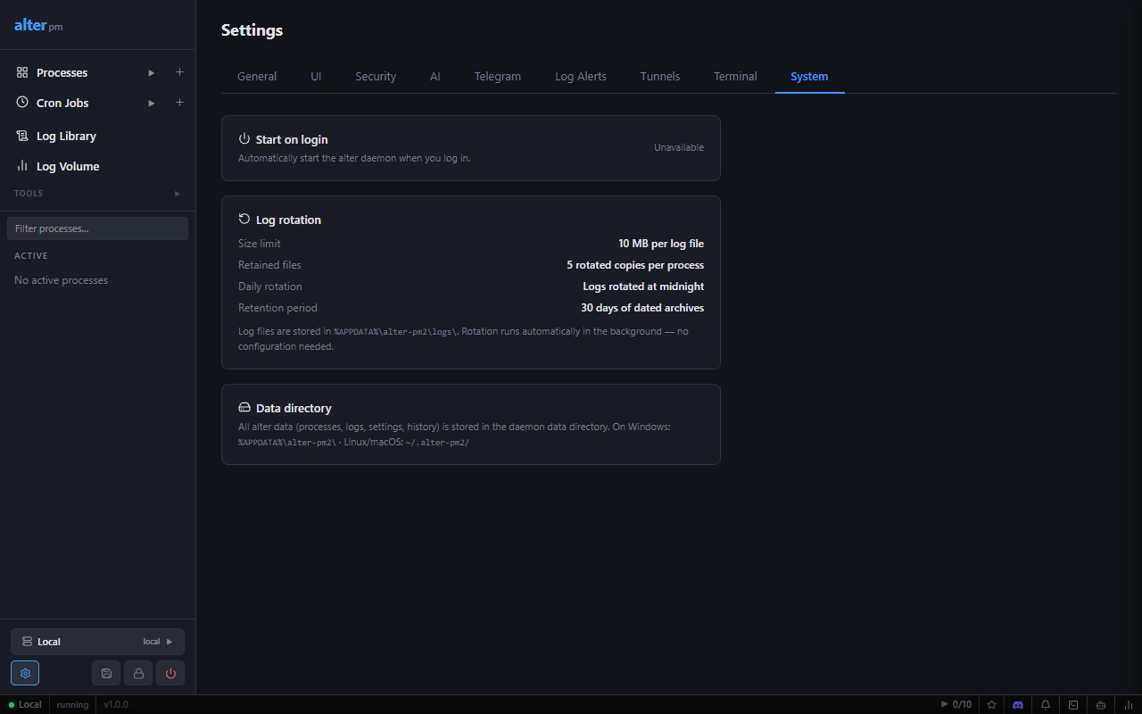The height and width of the screenshot is (714, 1142).
Task: Click the bar chart icon in status bar
Action: point(1129,704)
